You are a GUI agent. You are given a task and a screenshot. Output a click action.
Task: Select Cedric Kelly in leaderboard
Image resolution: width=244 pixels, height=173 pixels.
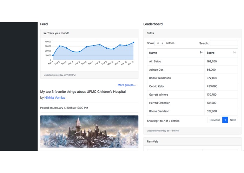156,86
